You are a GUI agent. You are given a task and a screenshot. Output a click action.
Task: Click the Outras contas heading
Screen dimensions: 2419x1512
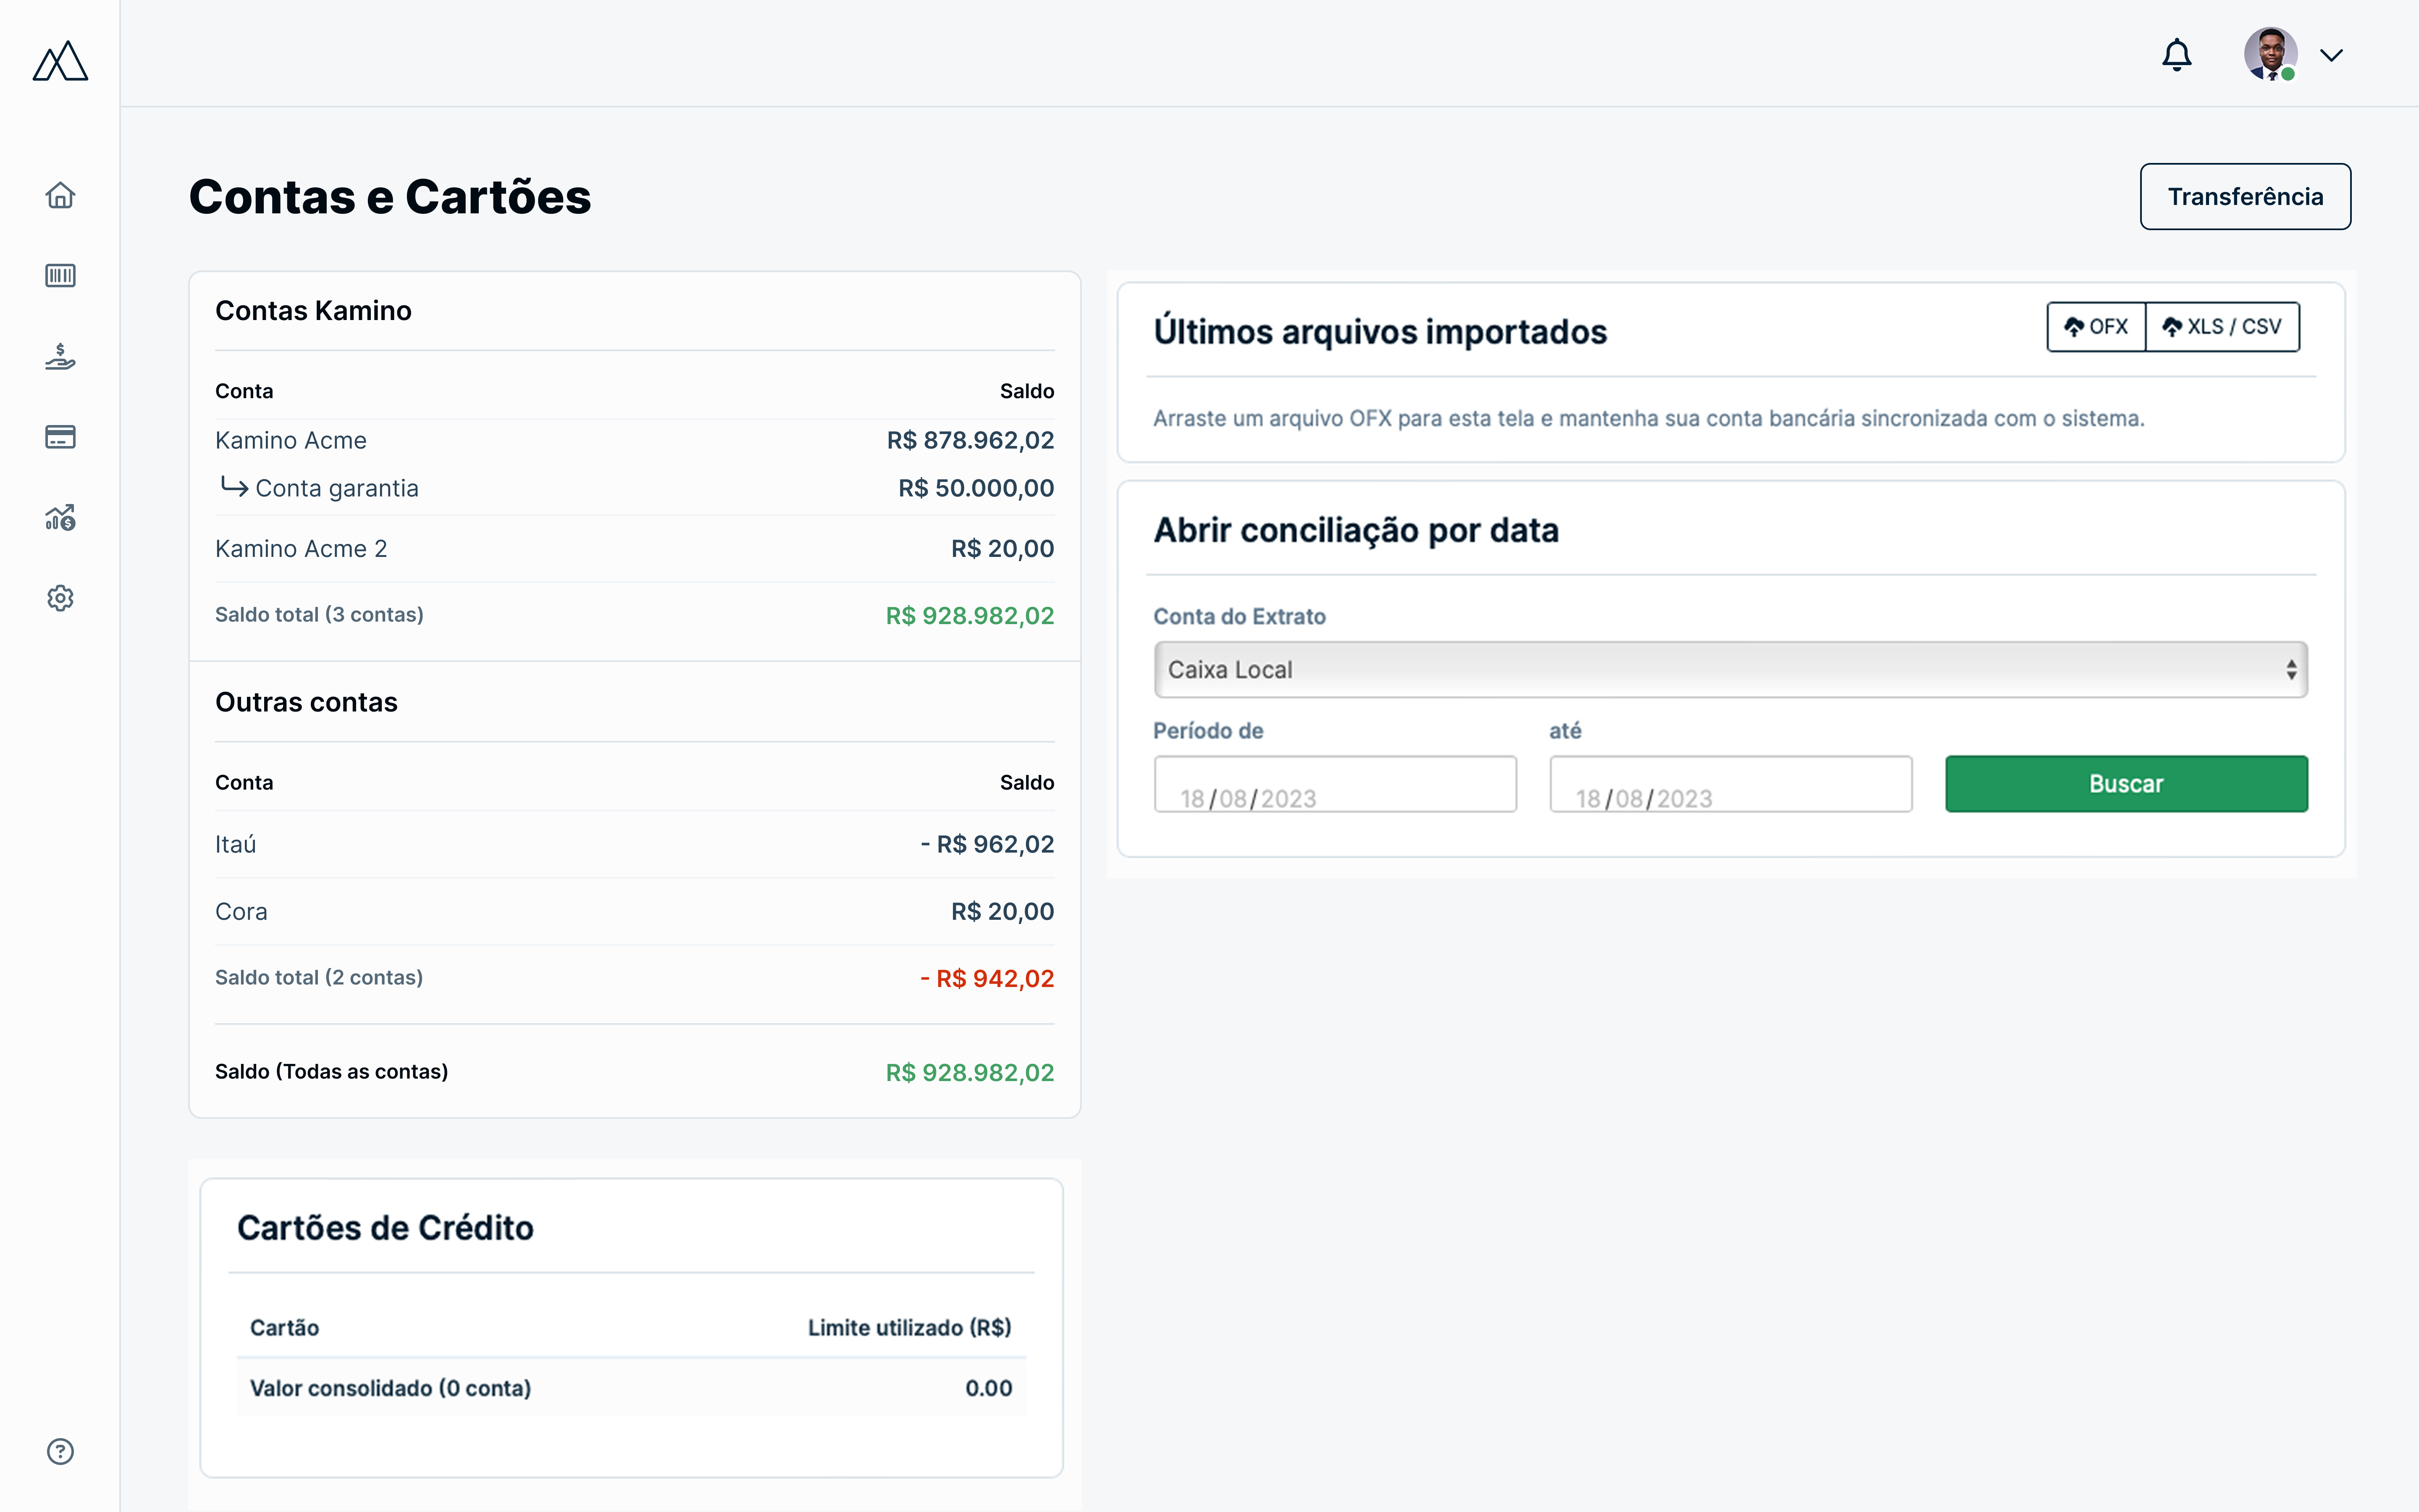[x=307, y=703]
